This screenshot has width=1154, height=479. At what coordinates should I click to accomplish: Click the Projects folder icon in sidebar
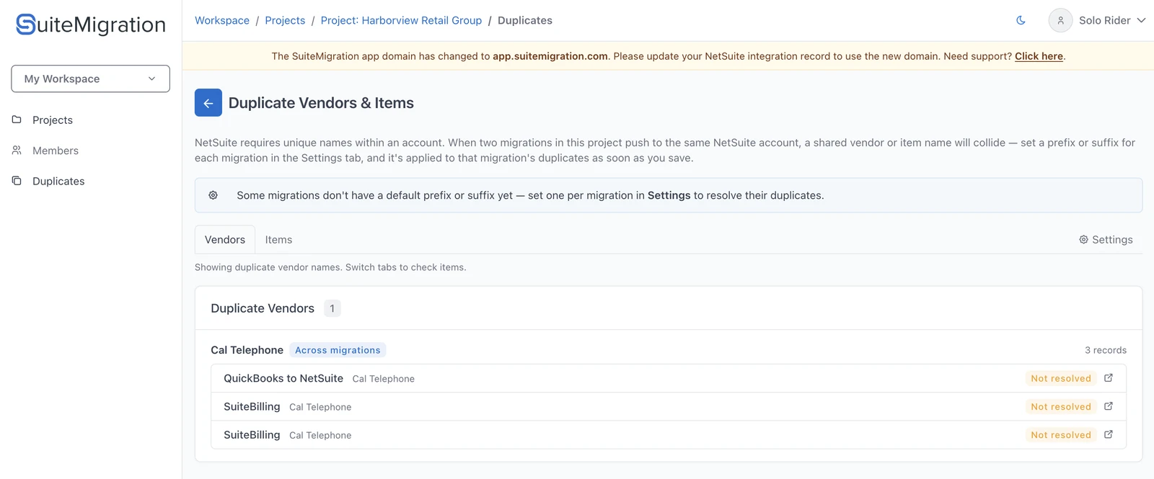17,120
